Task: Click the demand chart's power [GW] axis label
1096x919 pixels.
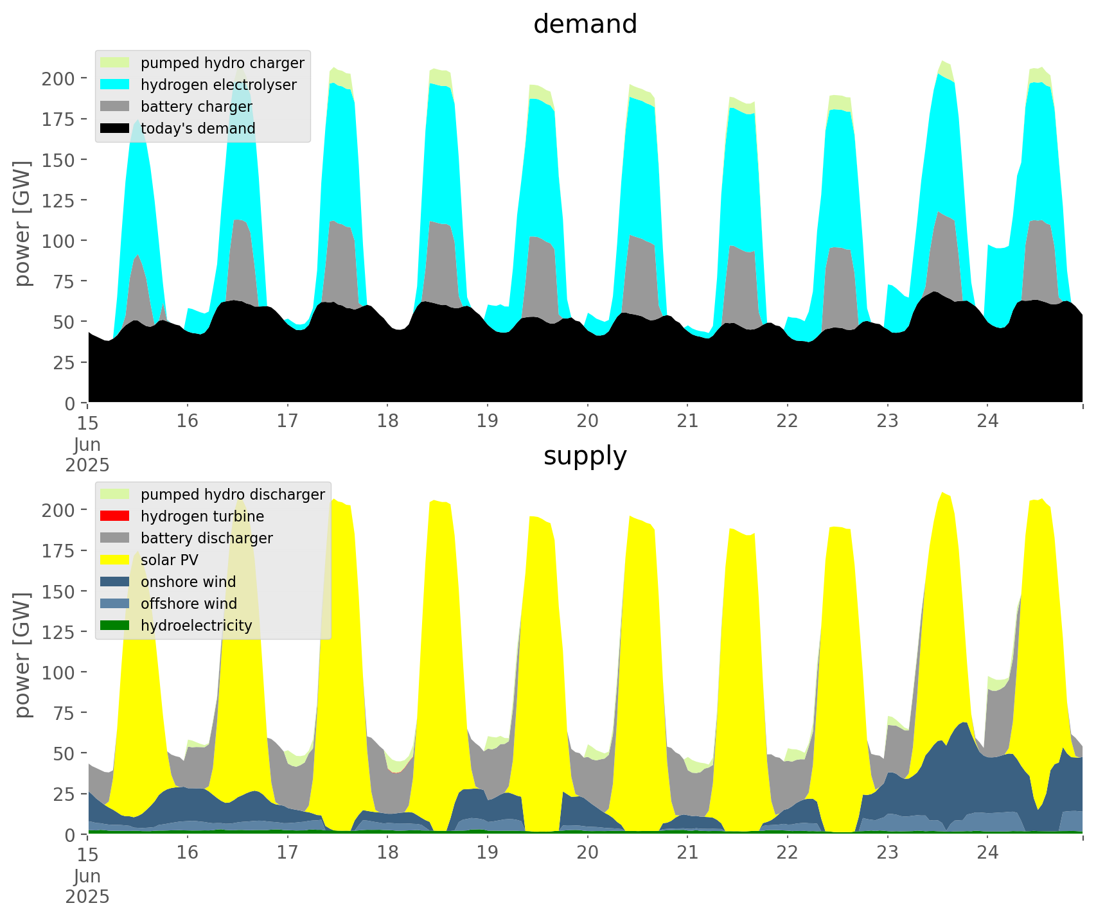Action: [x=22, y=223]
